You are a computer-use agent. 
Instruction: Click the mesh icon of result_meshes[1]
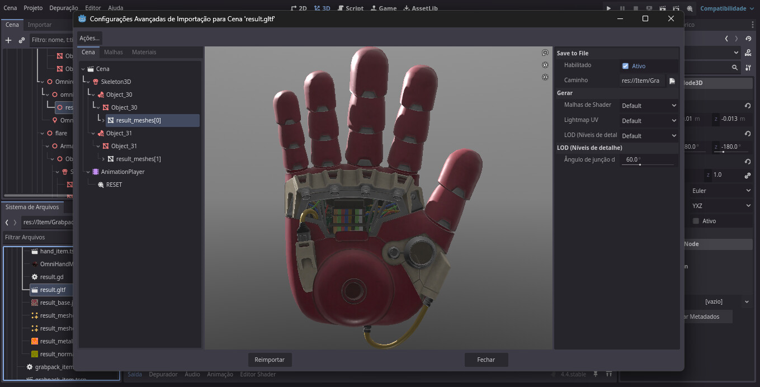click(x=111, y=159)
